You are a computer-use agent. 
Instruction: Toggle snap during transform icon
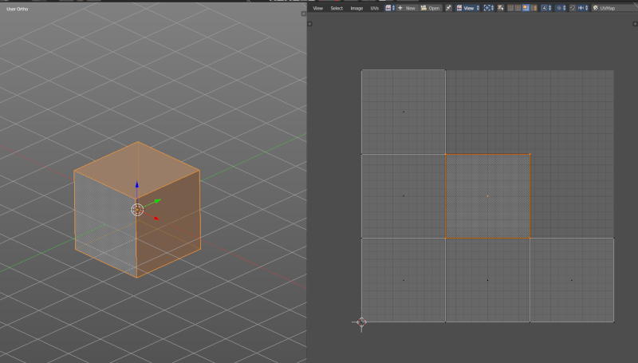point(573,8)
